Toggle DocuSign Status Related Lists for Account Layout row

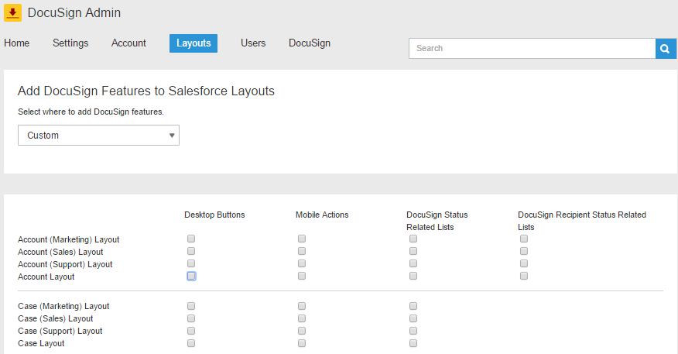(413, 276)
